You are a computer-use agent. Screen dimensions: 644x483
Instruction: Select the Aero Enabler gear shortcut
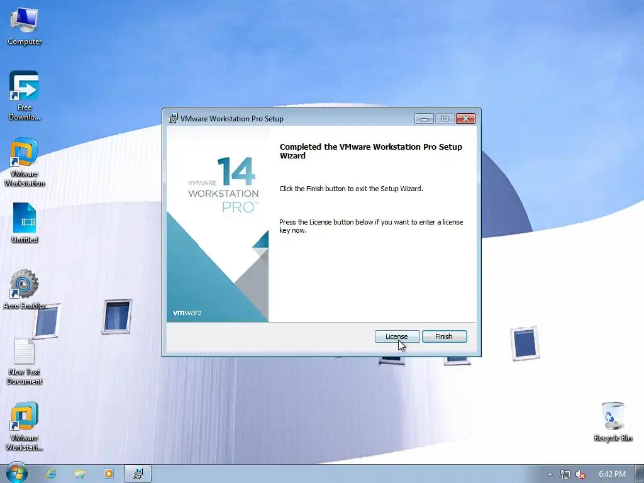point(25,289)
